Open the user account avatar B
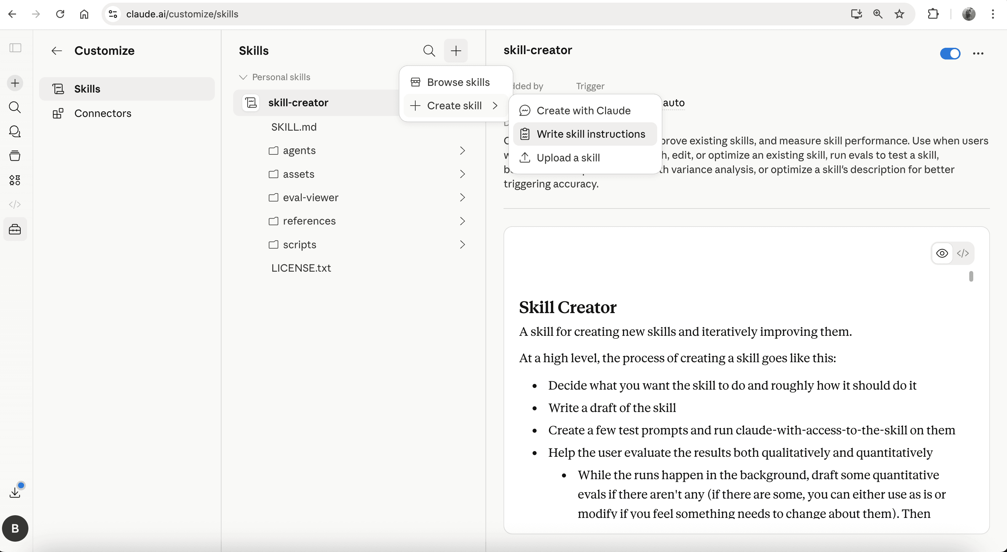1007x552 pixels. [15, 528]
